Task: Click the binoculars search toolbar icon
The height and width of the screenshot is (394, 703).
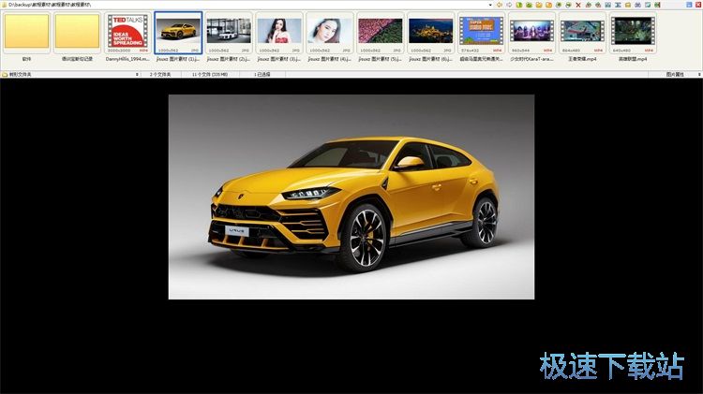Action: pos(637,5)
